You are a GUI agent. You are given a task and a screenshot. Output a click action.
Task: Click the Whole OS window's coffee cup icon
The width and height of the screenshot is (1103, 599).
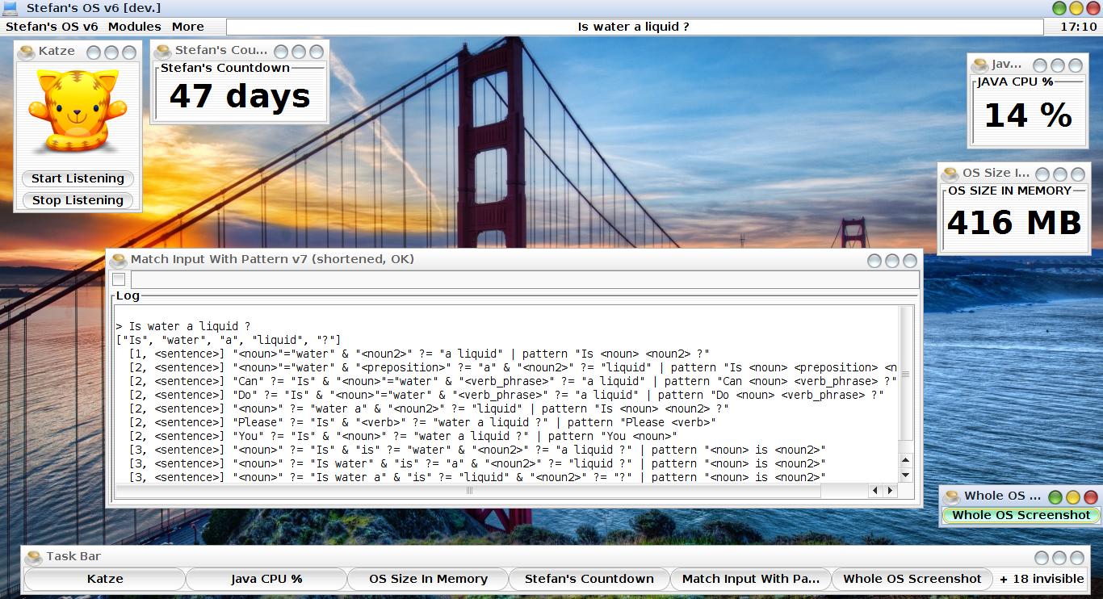(x=953, y=497)
